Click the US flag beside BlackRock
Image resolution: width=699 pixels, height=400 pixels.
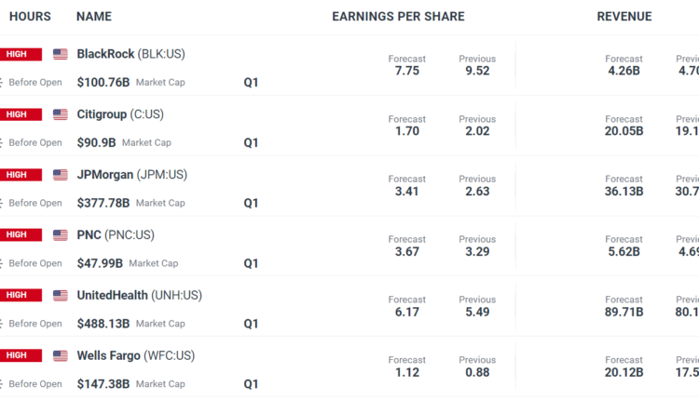(x=61, y=54)
